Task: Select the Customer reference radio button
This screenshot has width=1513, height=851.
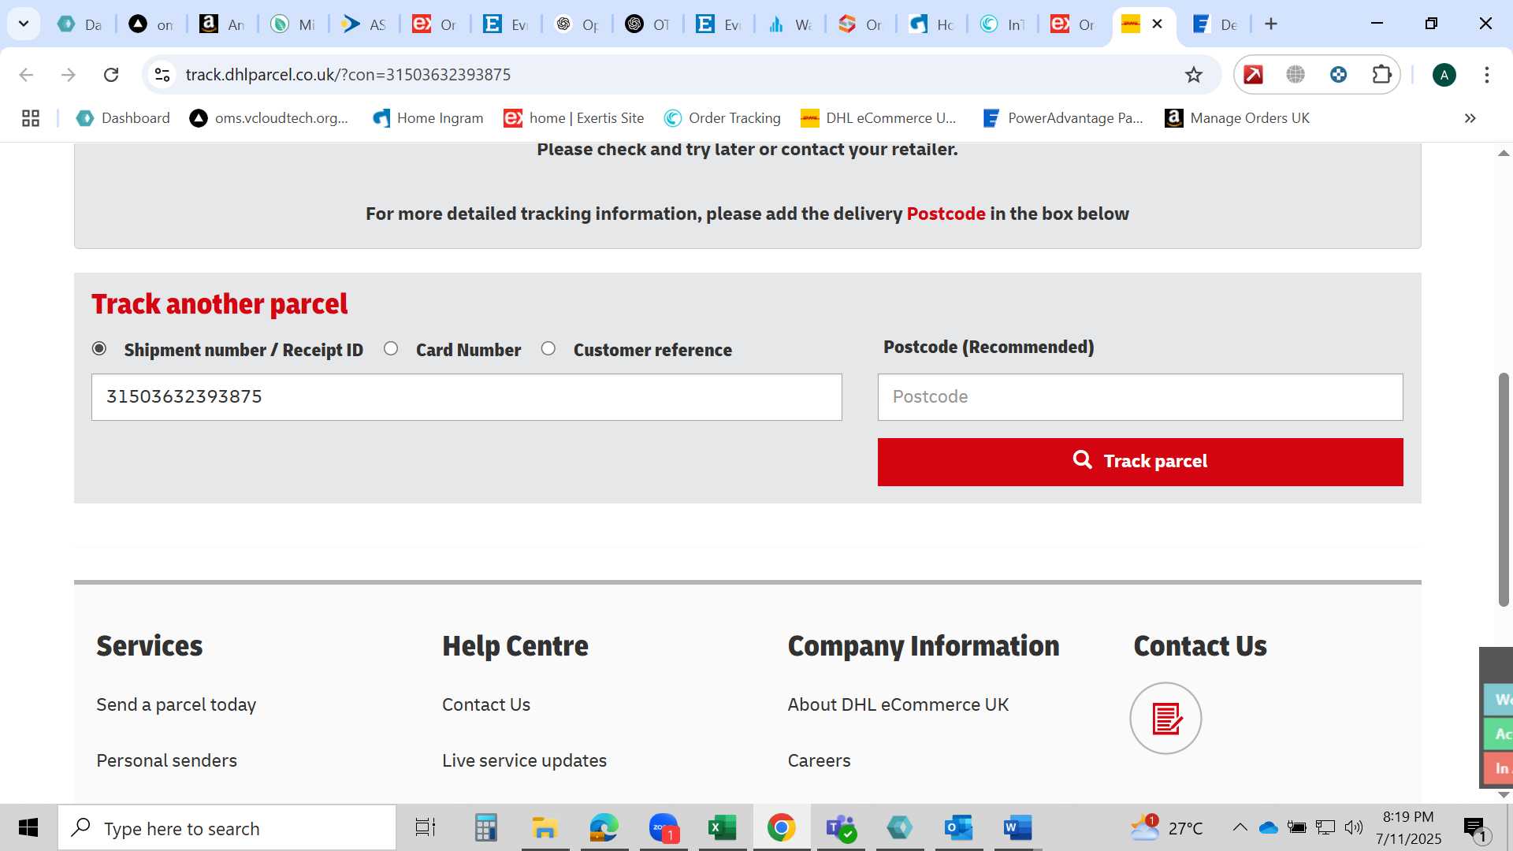Action: point(548,348)
